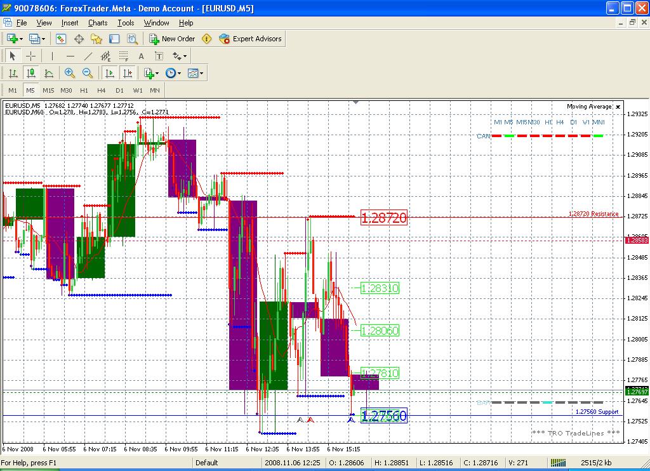Insert a text label tool
The height and width of the screenshot is (471, 650).
click(x=142, y=56)
